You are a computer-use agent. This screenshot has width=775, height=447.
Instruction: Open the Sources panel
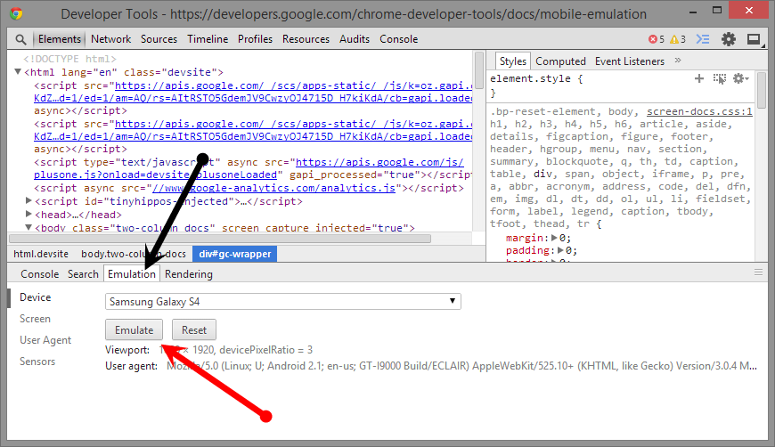click(x=159, y=39)
